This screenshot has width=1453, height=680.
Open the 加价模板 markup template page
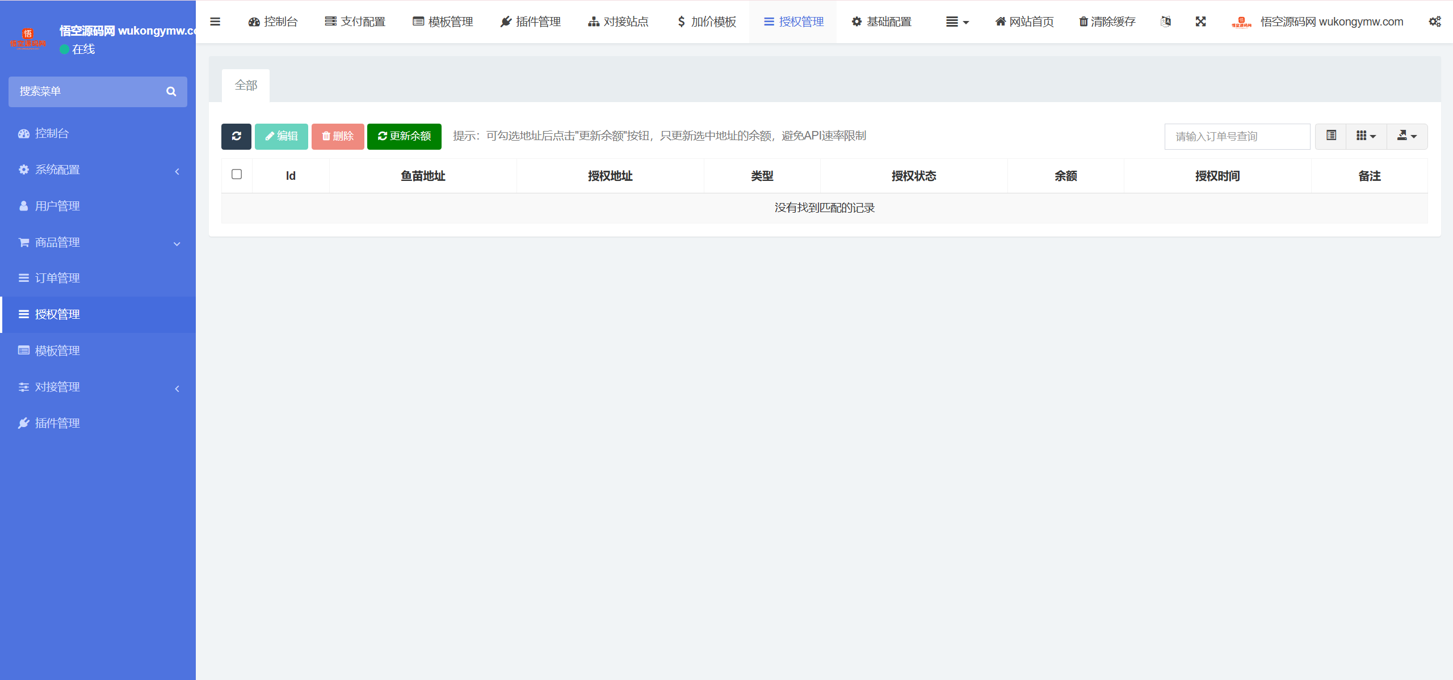pyautogui.click(x=705, y=22)
